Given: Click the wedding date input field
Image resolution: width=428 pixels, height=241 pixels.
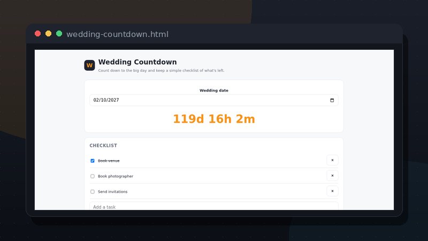Looking at the screenshot, I should 213,100.
